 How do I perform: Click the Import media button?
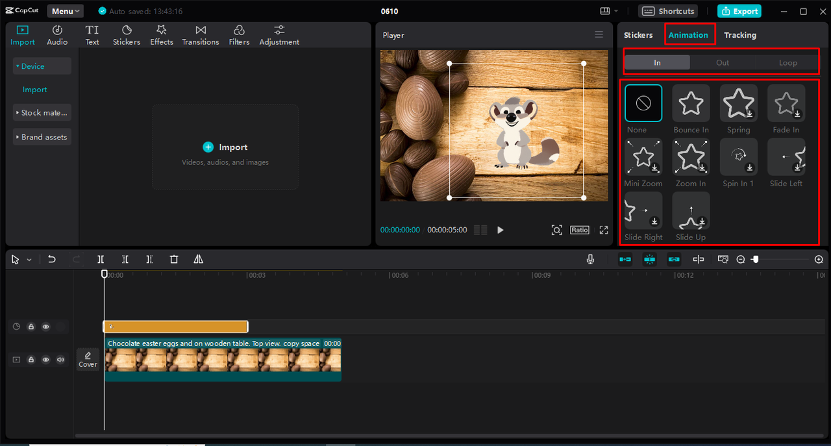coord(225,147)
